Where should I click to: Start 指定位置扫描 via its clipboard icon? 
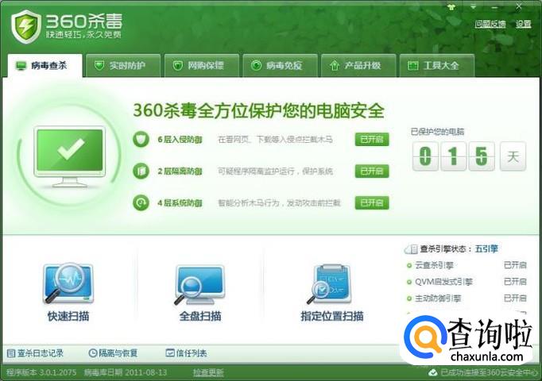point(330,284)
